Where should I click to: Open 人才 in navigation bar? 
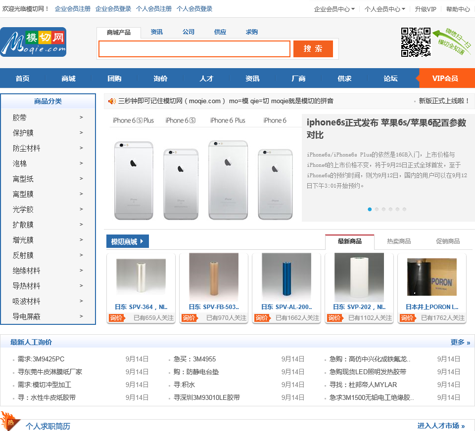coord(207,78)
